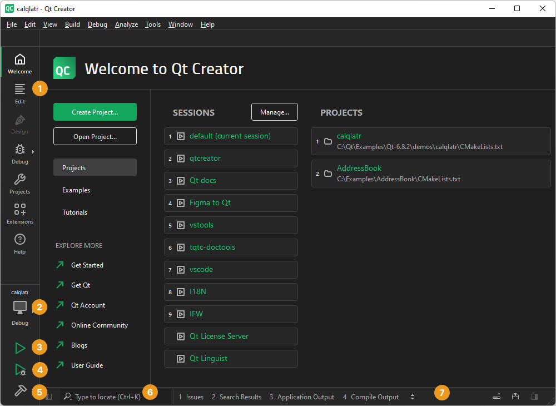Select the Projects tab on welcome page
The height and width of the screenshot is (406, 556).
(x=95, y=168)
